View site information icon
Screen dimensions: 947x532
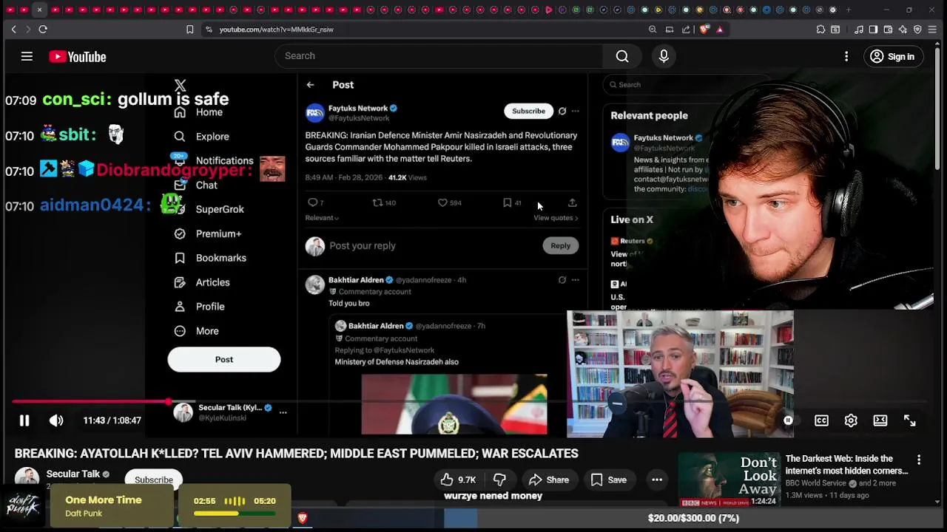[x=209, y=30]
